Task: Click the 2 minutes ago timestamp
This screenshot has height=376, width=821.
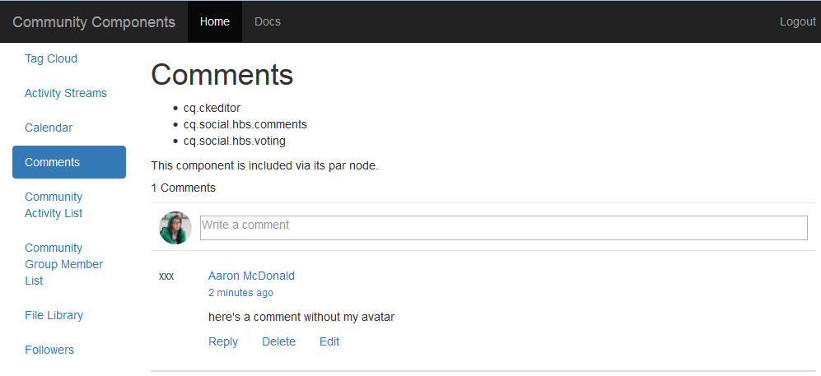Action: (240, 293)
